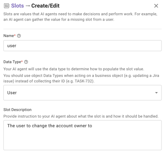Click the breadcrumb arrow after Slots

28,6
